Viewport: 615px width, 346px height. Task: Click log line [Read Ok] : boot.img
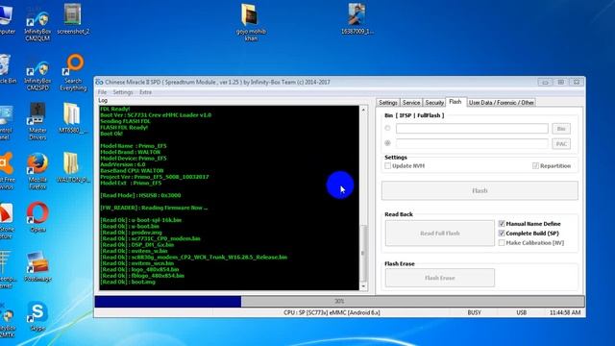pyautogui.click(x=128, y=282)
